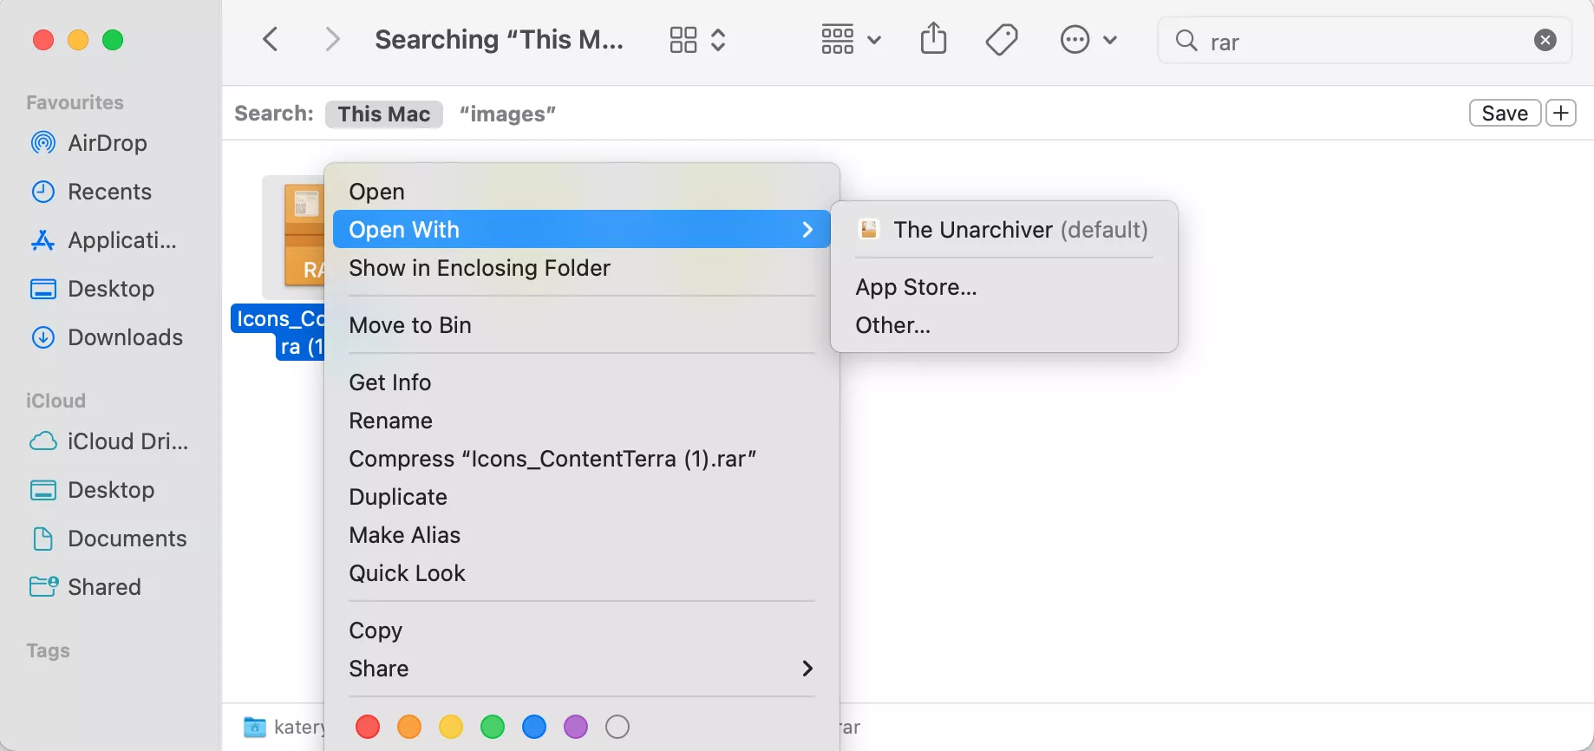The height and width of the screenshot is (751, 1594).
Task: Click the Tags toolbar icon
Action: point(1002,40)
